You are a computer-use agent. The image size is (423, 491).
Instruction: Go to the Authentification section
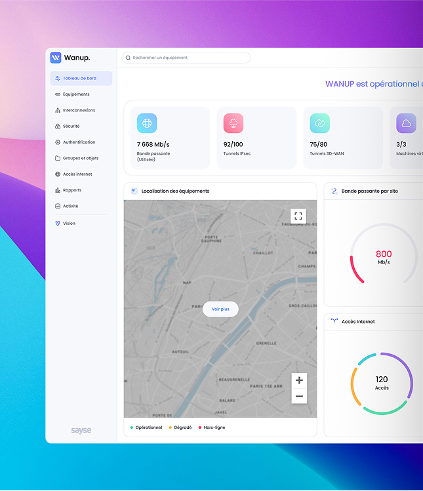(x=79, y=142)
